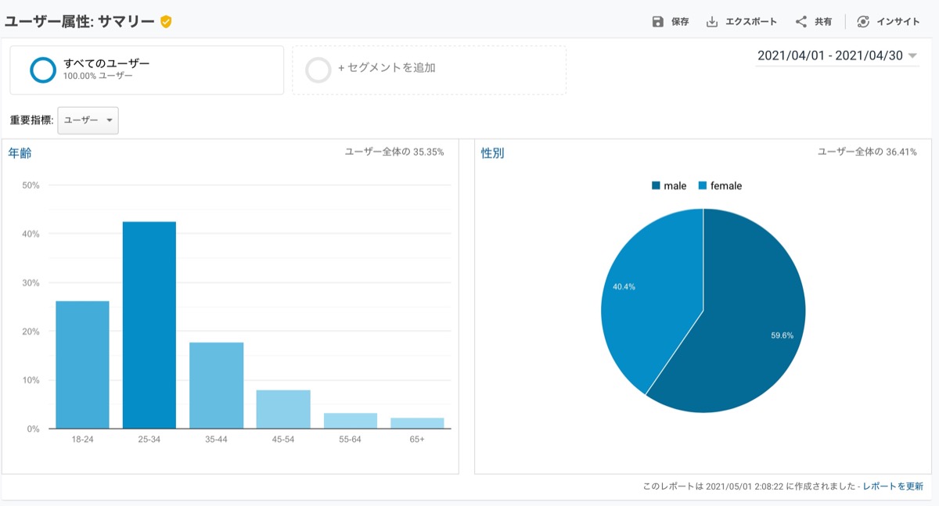Screen dimensions: 939x506
Task: Add a segment via + セグメントを追加
Action: click(387, 68)
